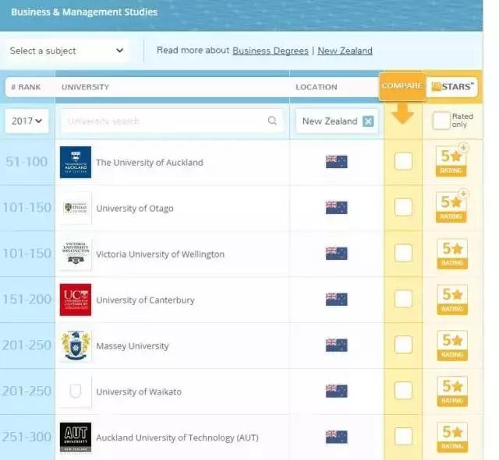Image resolution: width=499 pixels, height=460 pixels.
Task: Open University of Waikato 5-star rating badge
Action: (451, 390)
